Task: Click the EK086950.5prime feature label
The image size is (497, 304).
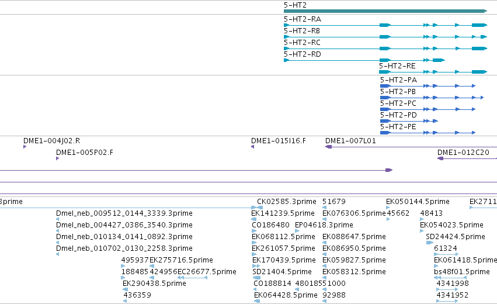Action: click(x=354, y=248)
